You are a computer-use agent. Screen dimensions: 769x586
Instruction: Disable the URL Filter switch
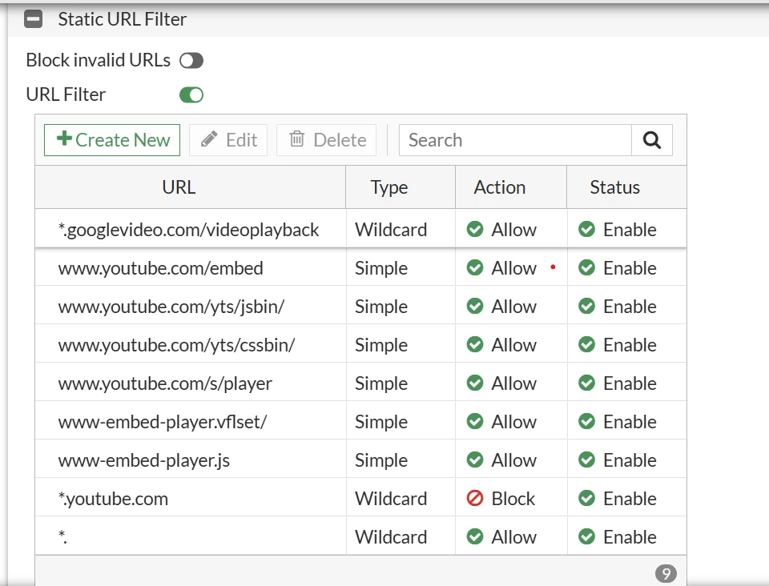tap(191, 95)
